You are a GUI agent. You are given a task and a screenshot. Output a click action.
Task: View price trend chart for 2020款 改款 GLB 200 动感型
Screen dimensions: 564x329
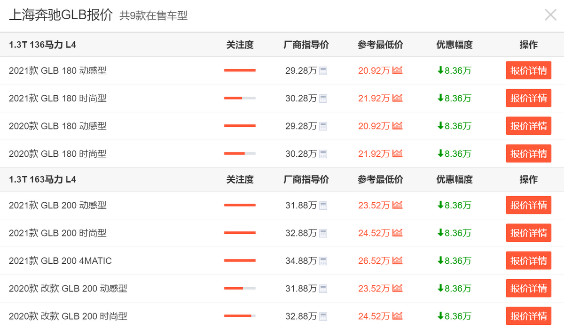398,289
